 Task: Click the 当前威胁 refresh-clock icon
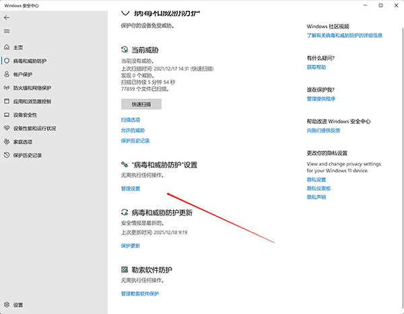click(x=125, y=49)
